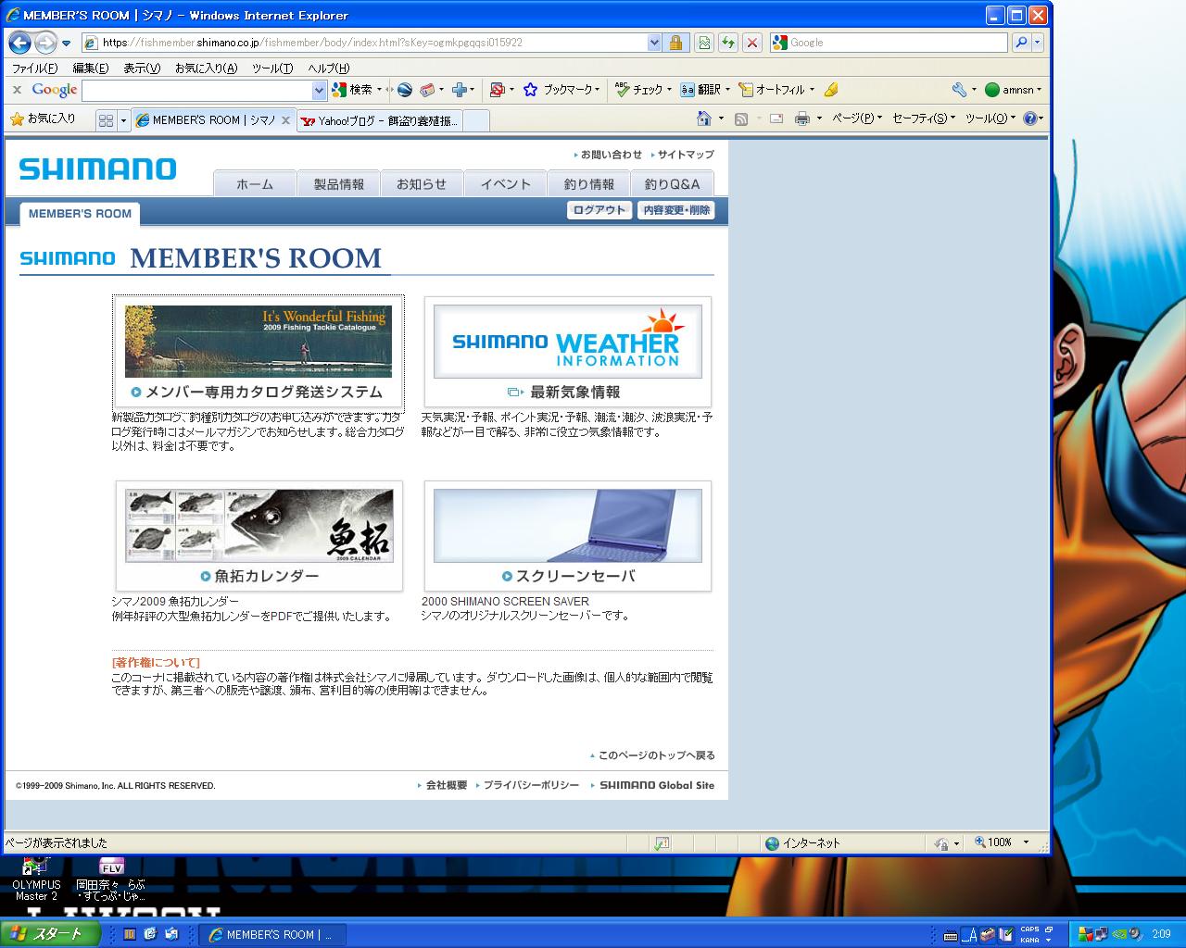Click the Google toolbar plus icon
The height and width of the screenshot is (948, 1186).
coord(459,90)
